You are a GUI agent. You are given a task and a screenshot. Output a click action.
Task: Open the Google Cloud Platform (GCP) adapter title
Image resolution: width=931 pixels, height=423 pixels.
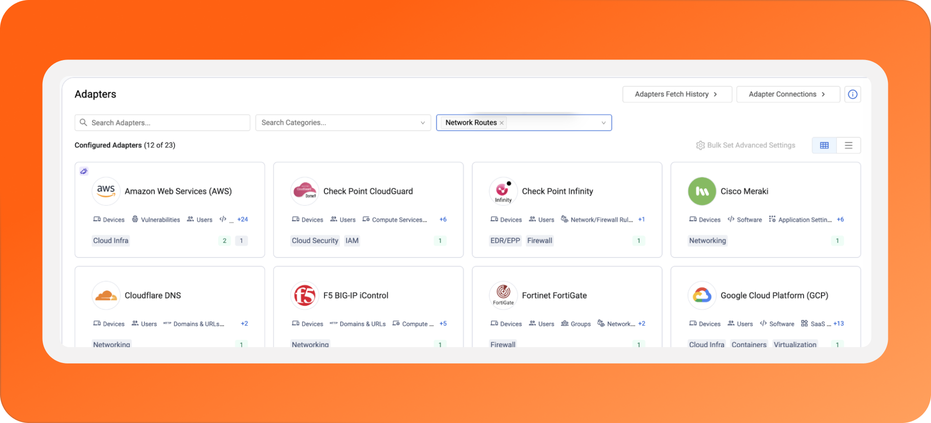coord(774,295)
